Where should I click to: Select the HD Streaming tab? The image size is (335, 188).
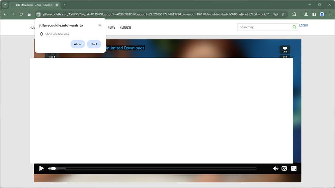(x=34, y=5)
